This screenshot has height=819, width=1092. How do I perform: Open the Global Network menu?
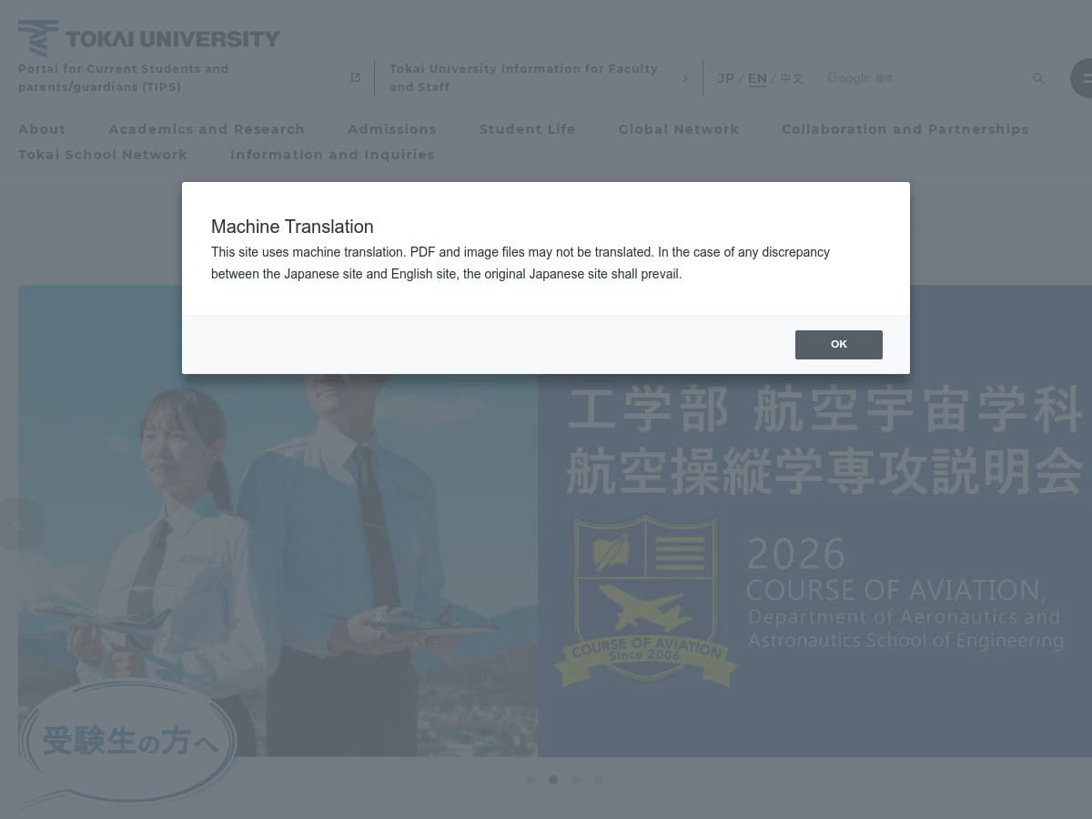click(679, 129)
